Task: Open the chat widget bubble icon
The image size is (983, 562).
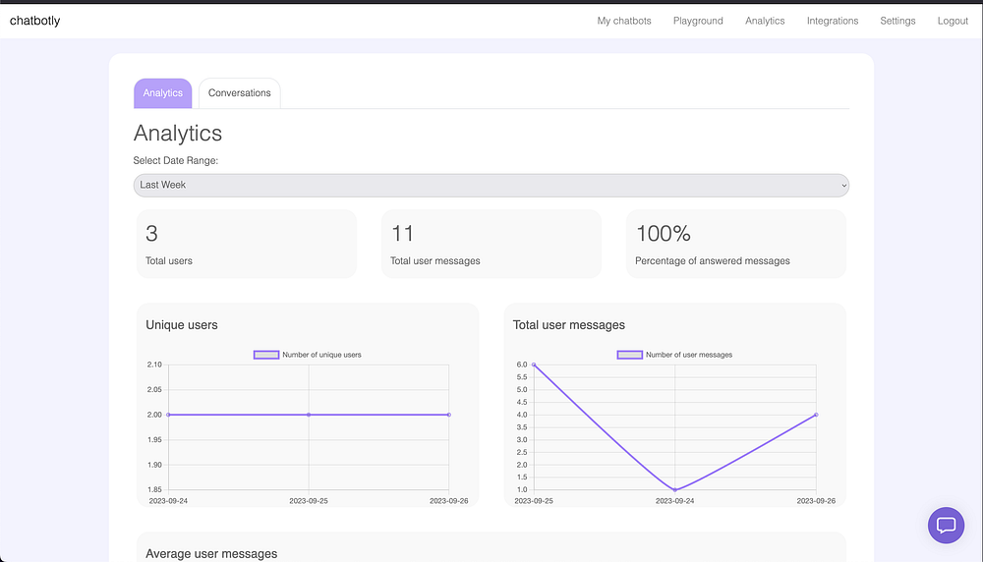Action: pos(946,525)
